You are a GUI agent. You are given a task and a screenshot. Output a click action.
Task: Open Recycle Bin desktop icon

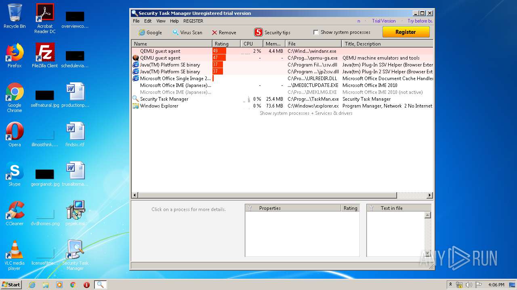(x=15, y=16)
